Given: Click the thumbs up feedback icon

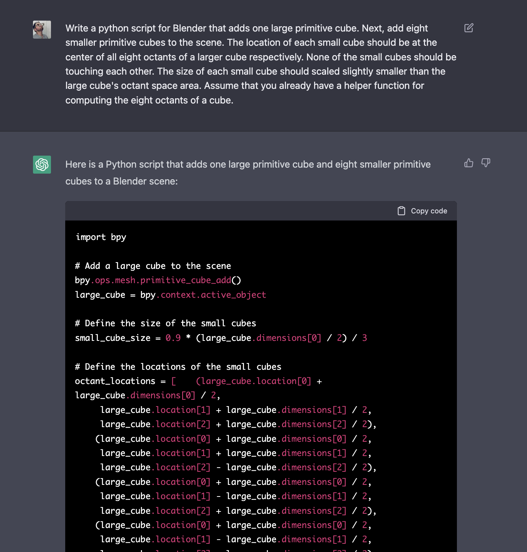Looking at the screenshot, I should click(469, 163).
